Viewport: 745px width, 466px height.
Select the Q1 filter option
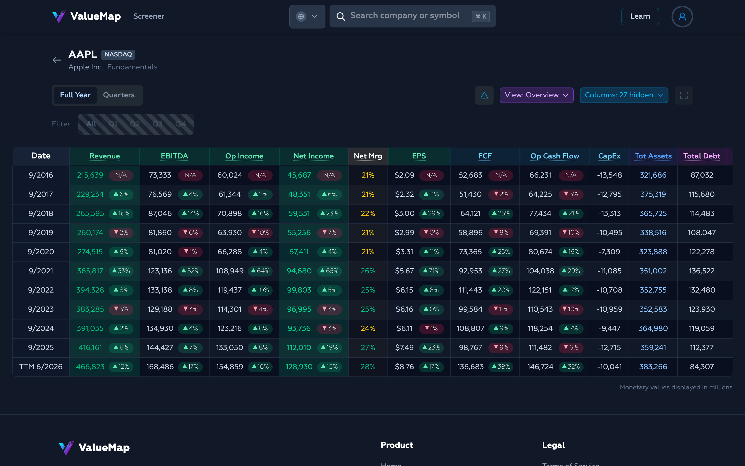113,124
